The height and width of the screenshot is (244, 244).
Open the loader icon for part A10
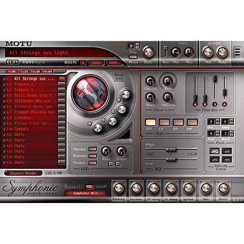[4, 129]
